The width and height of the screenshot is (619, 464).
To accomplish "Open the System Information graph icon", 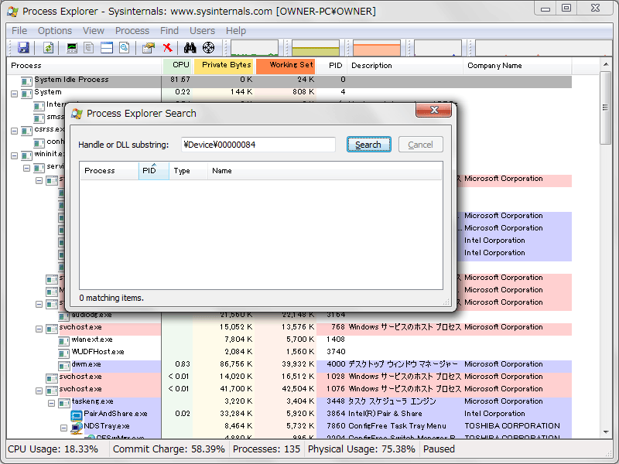I will click(72, 48).
